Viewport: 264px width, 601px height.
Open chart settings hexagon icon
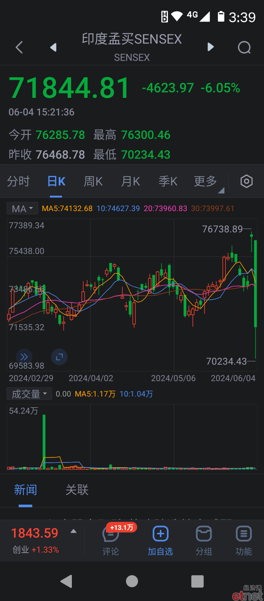pyautogui.click(x=246, y=181)
